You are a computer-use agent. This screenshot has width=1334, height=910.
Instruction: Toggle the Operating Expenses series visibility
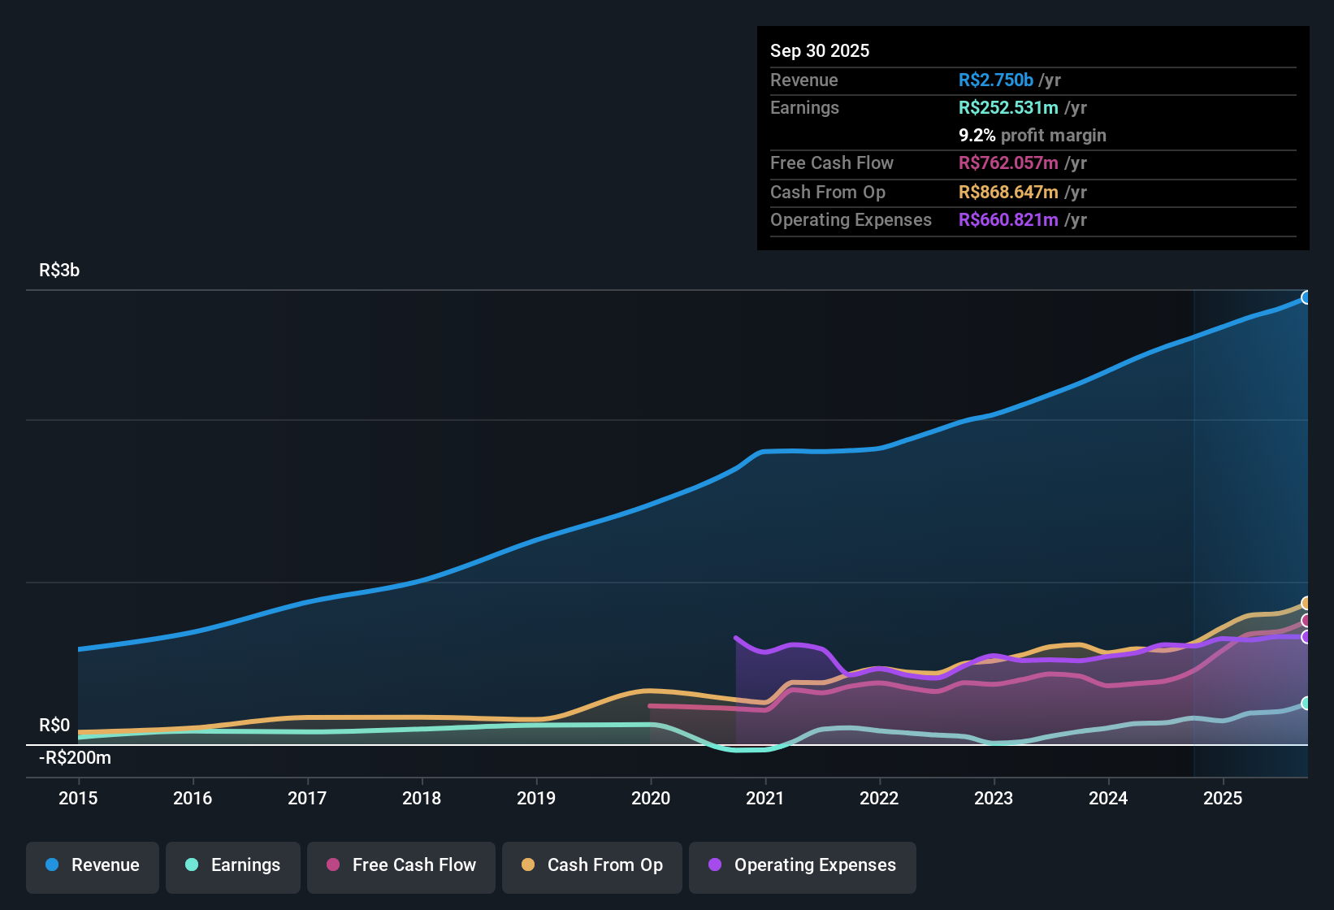[803, 865]
